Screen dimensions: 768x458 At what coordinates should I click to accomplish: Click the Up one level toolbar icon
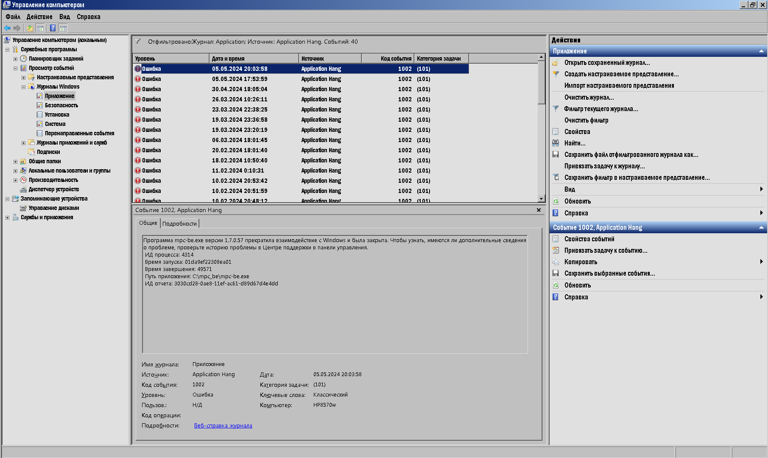coord(30,28)
